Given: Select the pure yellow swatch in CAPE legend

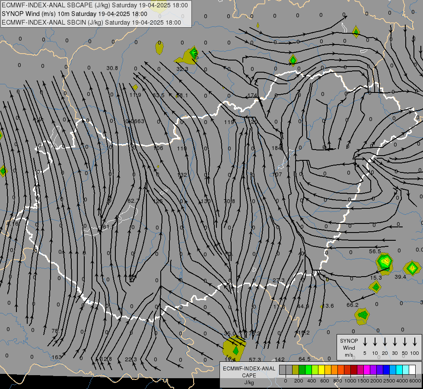Looking at the screenshot, I should pos(321,370).
